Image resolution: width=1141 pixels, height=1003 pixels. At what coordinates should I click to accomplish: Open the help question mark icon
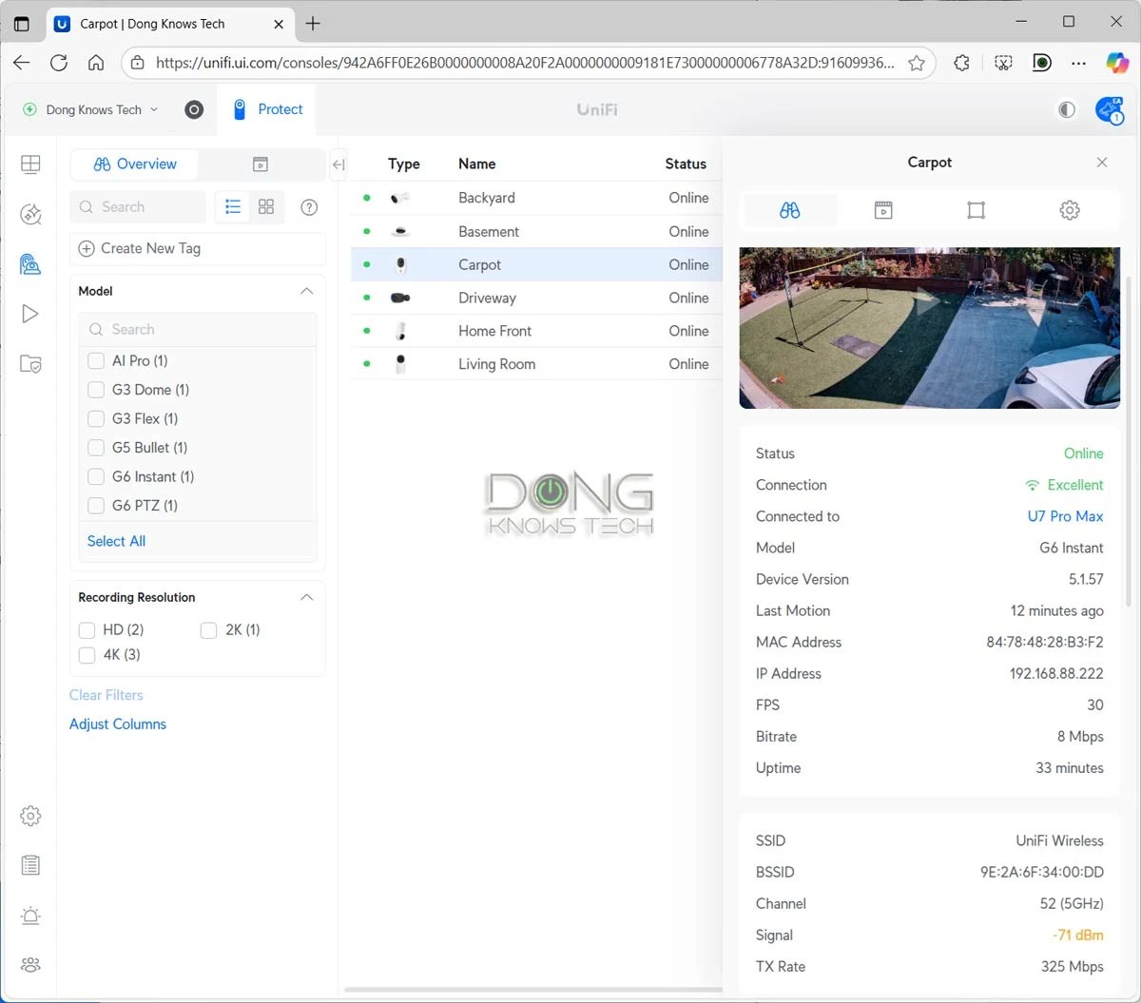click(x=309, y=207)
